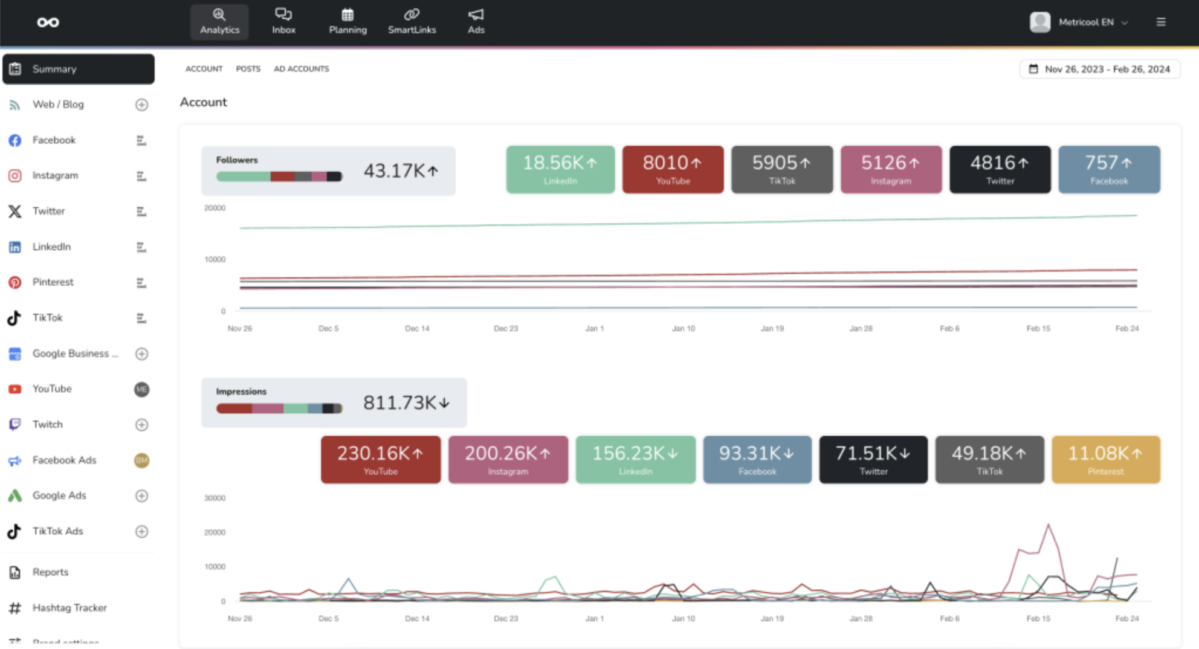
Task: Select the TikTok 5905 followers card
Action: pyautogui.click(x=782, y=169)
